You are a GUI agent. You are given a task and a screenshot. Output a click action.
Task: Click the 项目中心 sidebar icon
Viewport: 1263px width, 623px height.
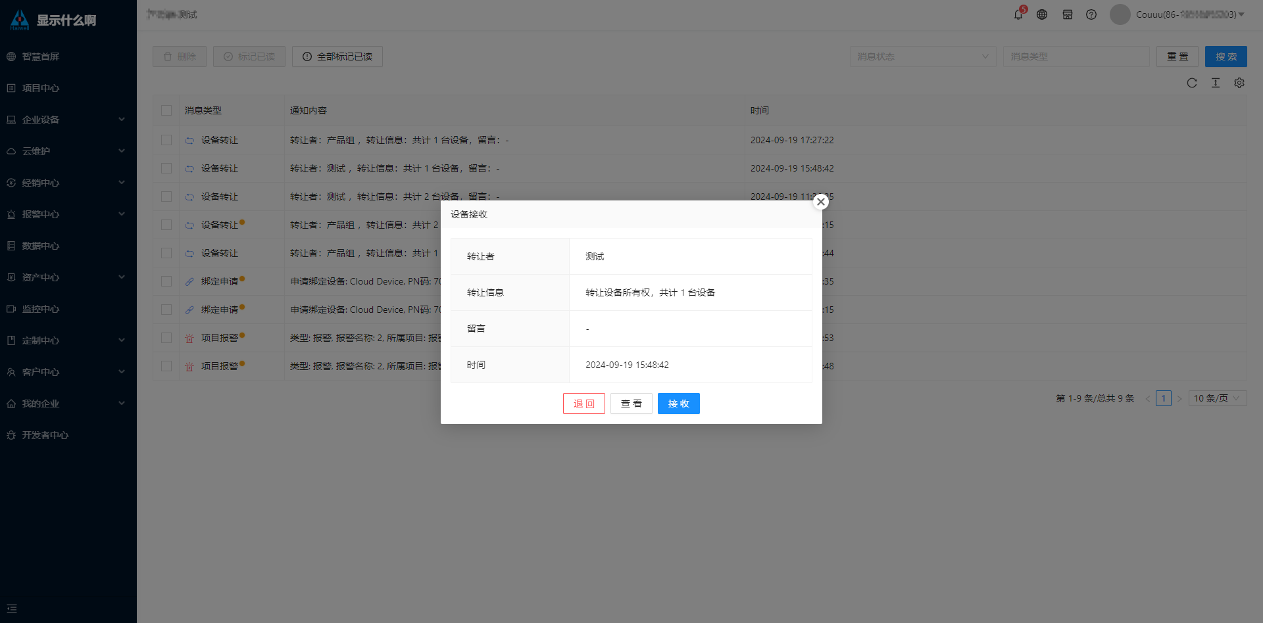click(11, 88)
